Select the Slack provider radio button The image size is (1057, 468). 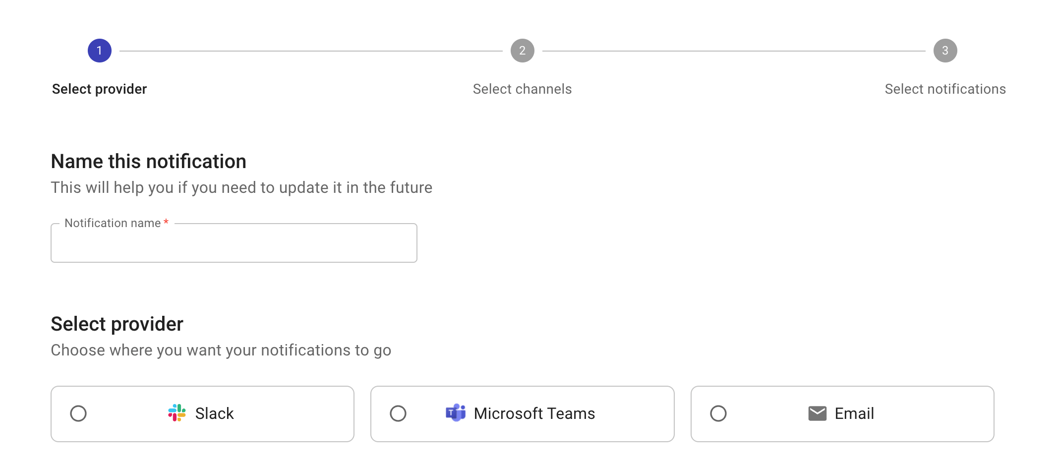(78, 413)
